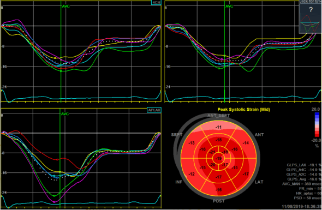Select basal ANT_SEPT segment showing -11
Image resolution: width=322 pixels, height=210 pixels.
pyautogui.click(x=218, y=127)
